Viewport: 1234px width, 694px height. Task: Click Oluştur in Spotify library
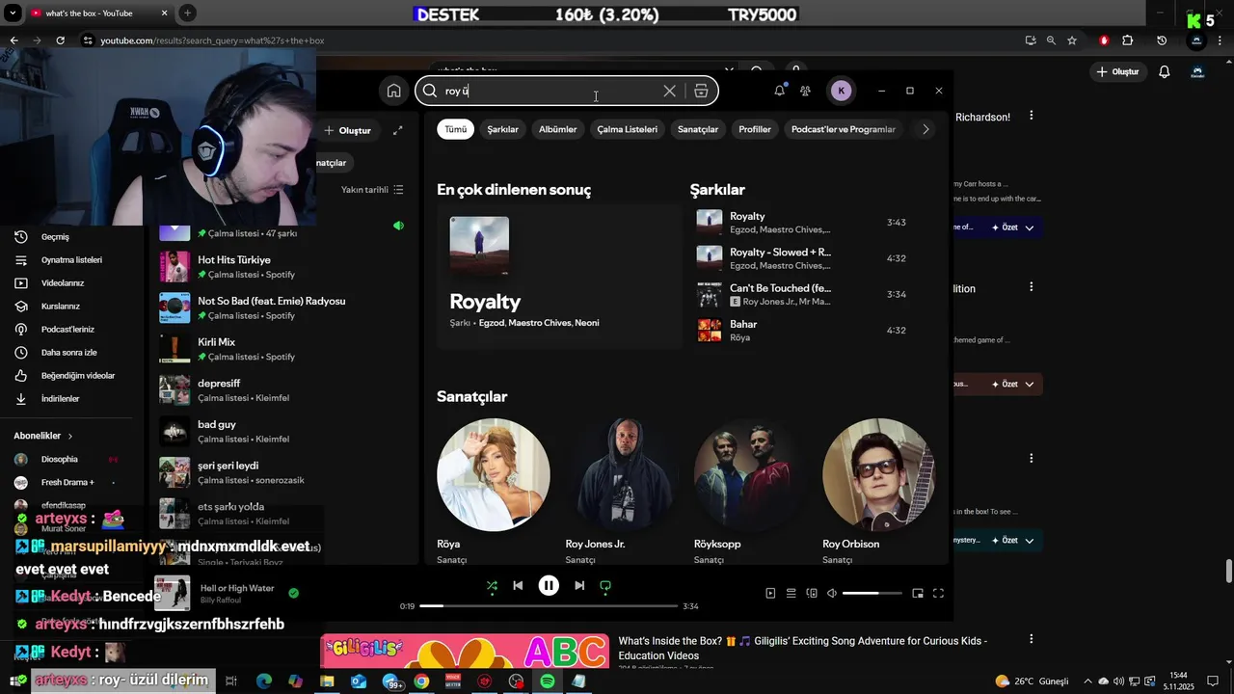pos(347,130)
